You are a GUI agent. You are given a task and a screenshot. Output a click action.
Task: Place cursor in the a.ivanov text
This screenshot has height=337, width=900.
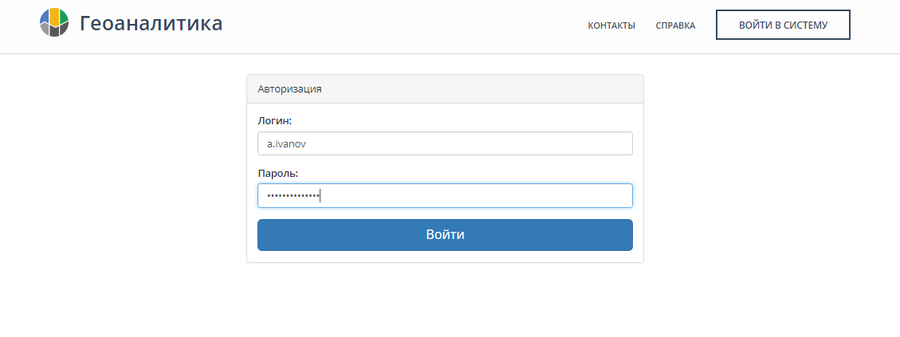[x=286, y=144]
